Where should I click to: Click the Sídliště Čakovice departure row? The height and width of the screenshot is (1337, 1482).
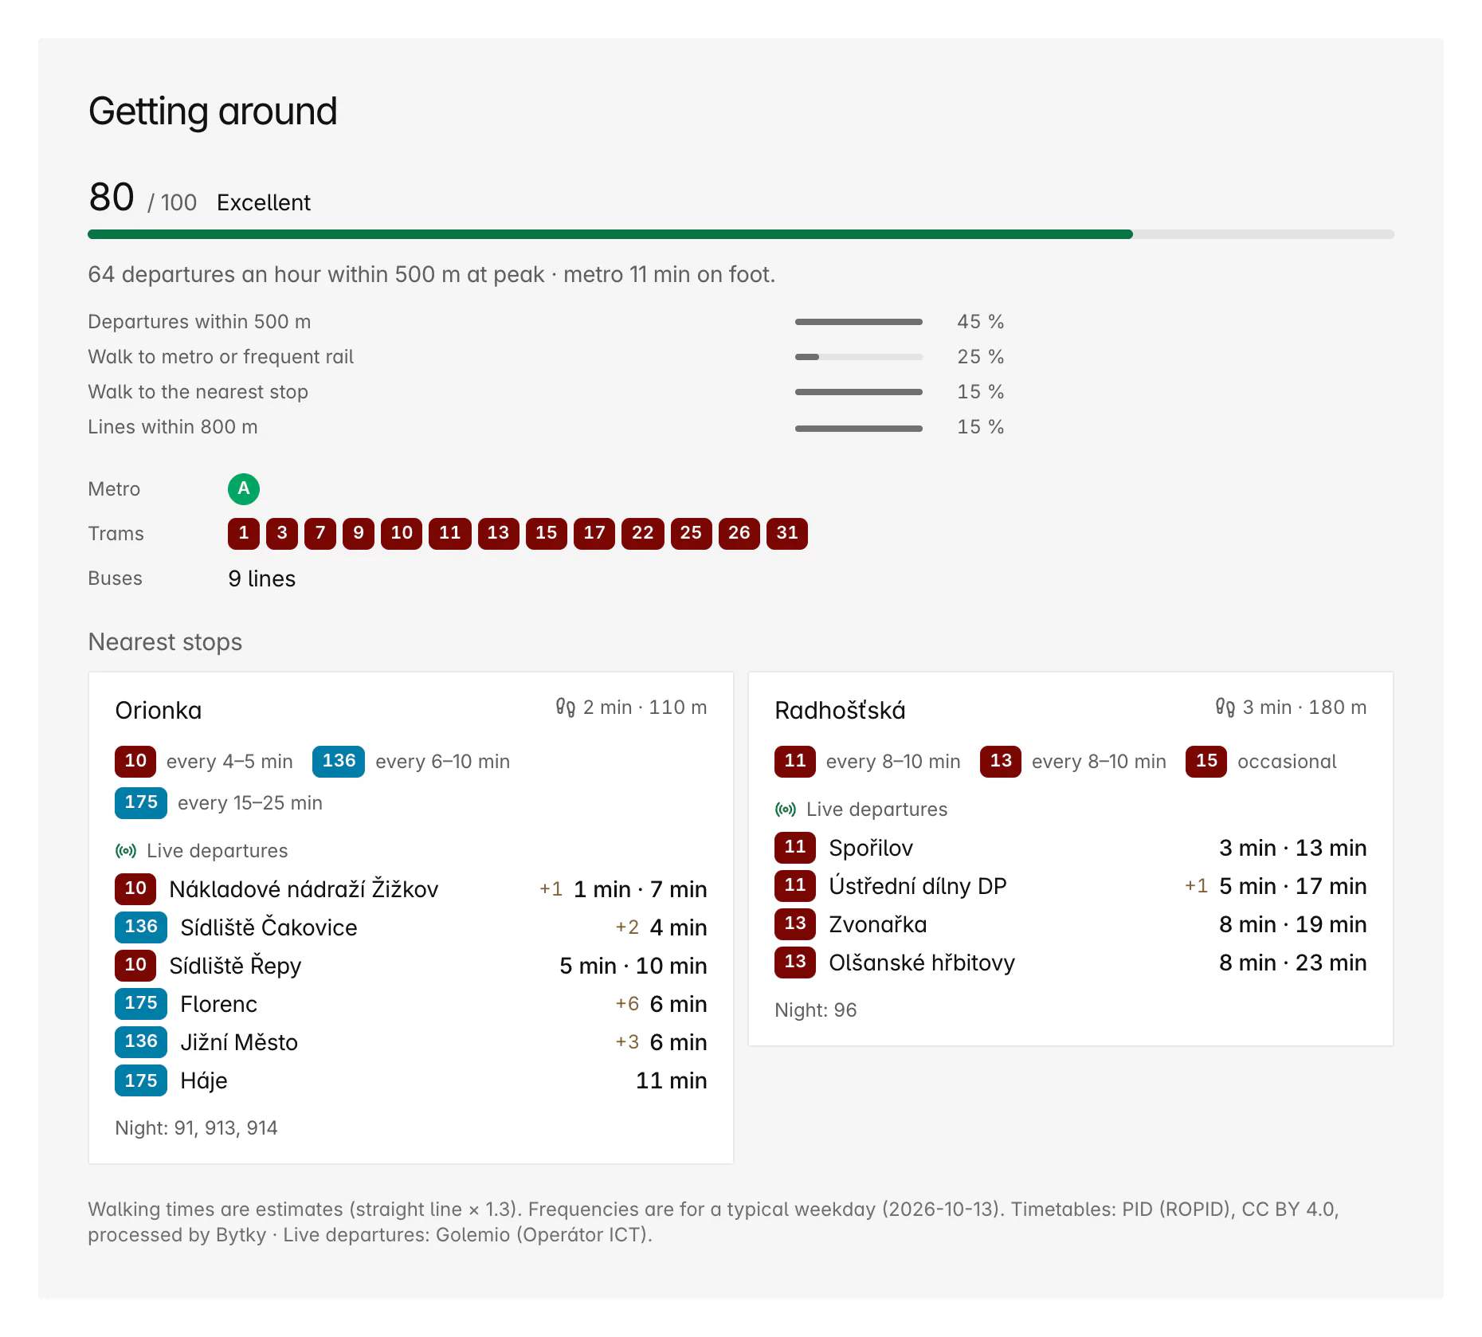(411, 927)
